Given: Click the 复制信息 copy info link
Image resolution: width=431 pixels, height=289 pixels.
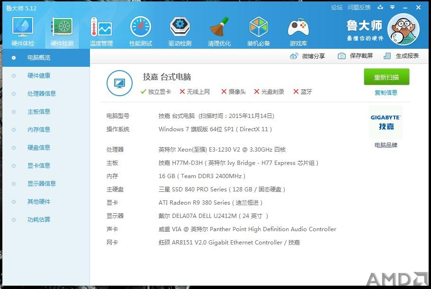Looking at the screenshot, I should coord(386,93).
